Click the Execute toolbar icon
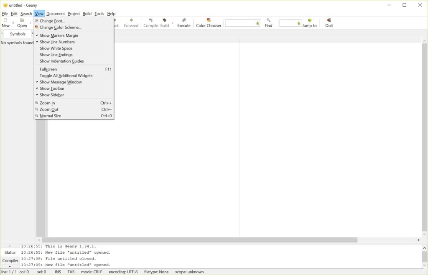Viewport: 428px width, 275px height. tap(184, 20)
